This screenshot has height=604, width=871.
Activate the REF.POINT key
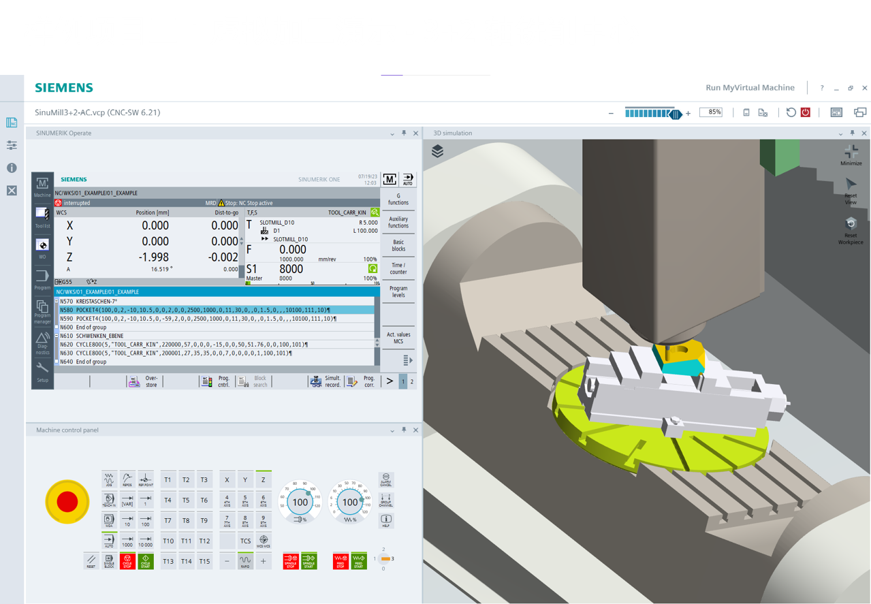[x=146, y=479]
